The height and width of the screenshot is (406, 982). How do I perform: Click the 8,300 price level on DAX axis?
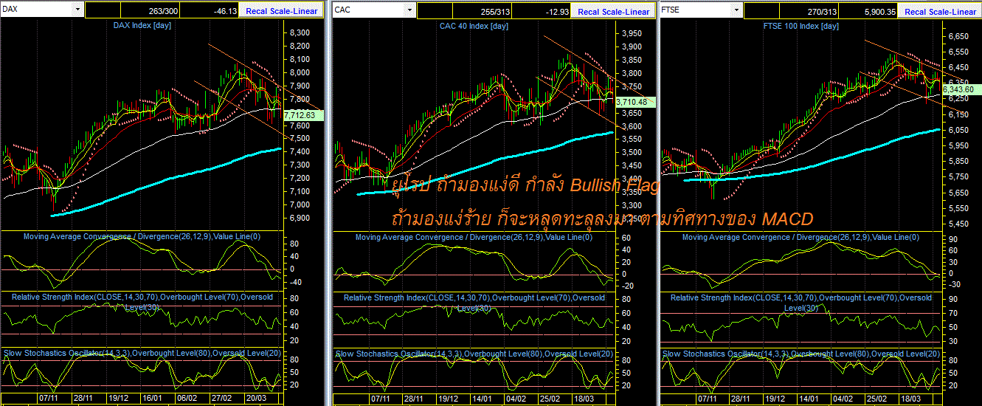(298, 32)
